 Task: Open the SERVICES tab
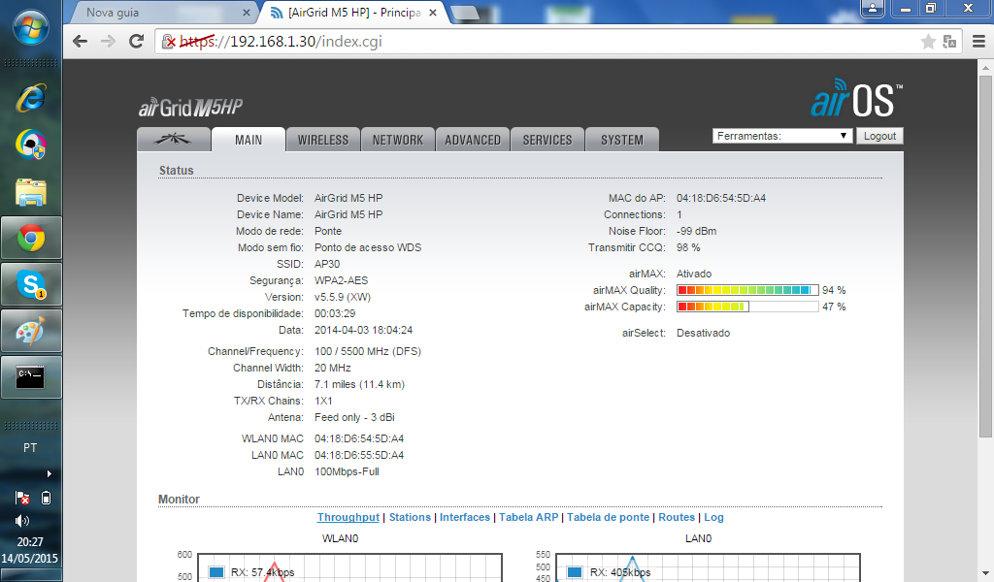pyautogui.click(x=547, y=140)
